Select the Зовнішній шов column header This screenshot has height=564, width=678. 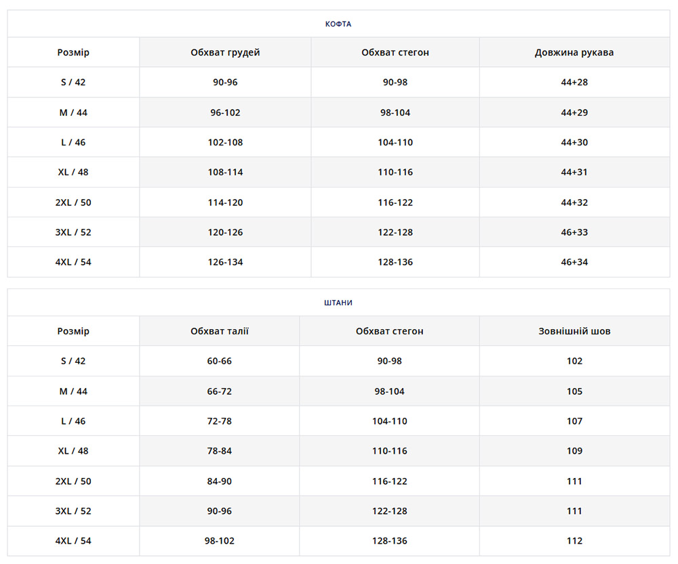tap(574, 331)
